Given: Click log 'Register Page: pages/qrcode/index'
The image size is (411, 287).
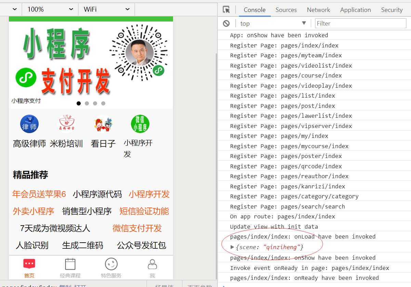Looking at the screenshot, I should (286, 166).
